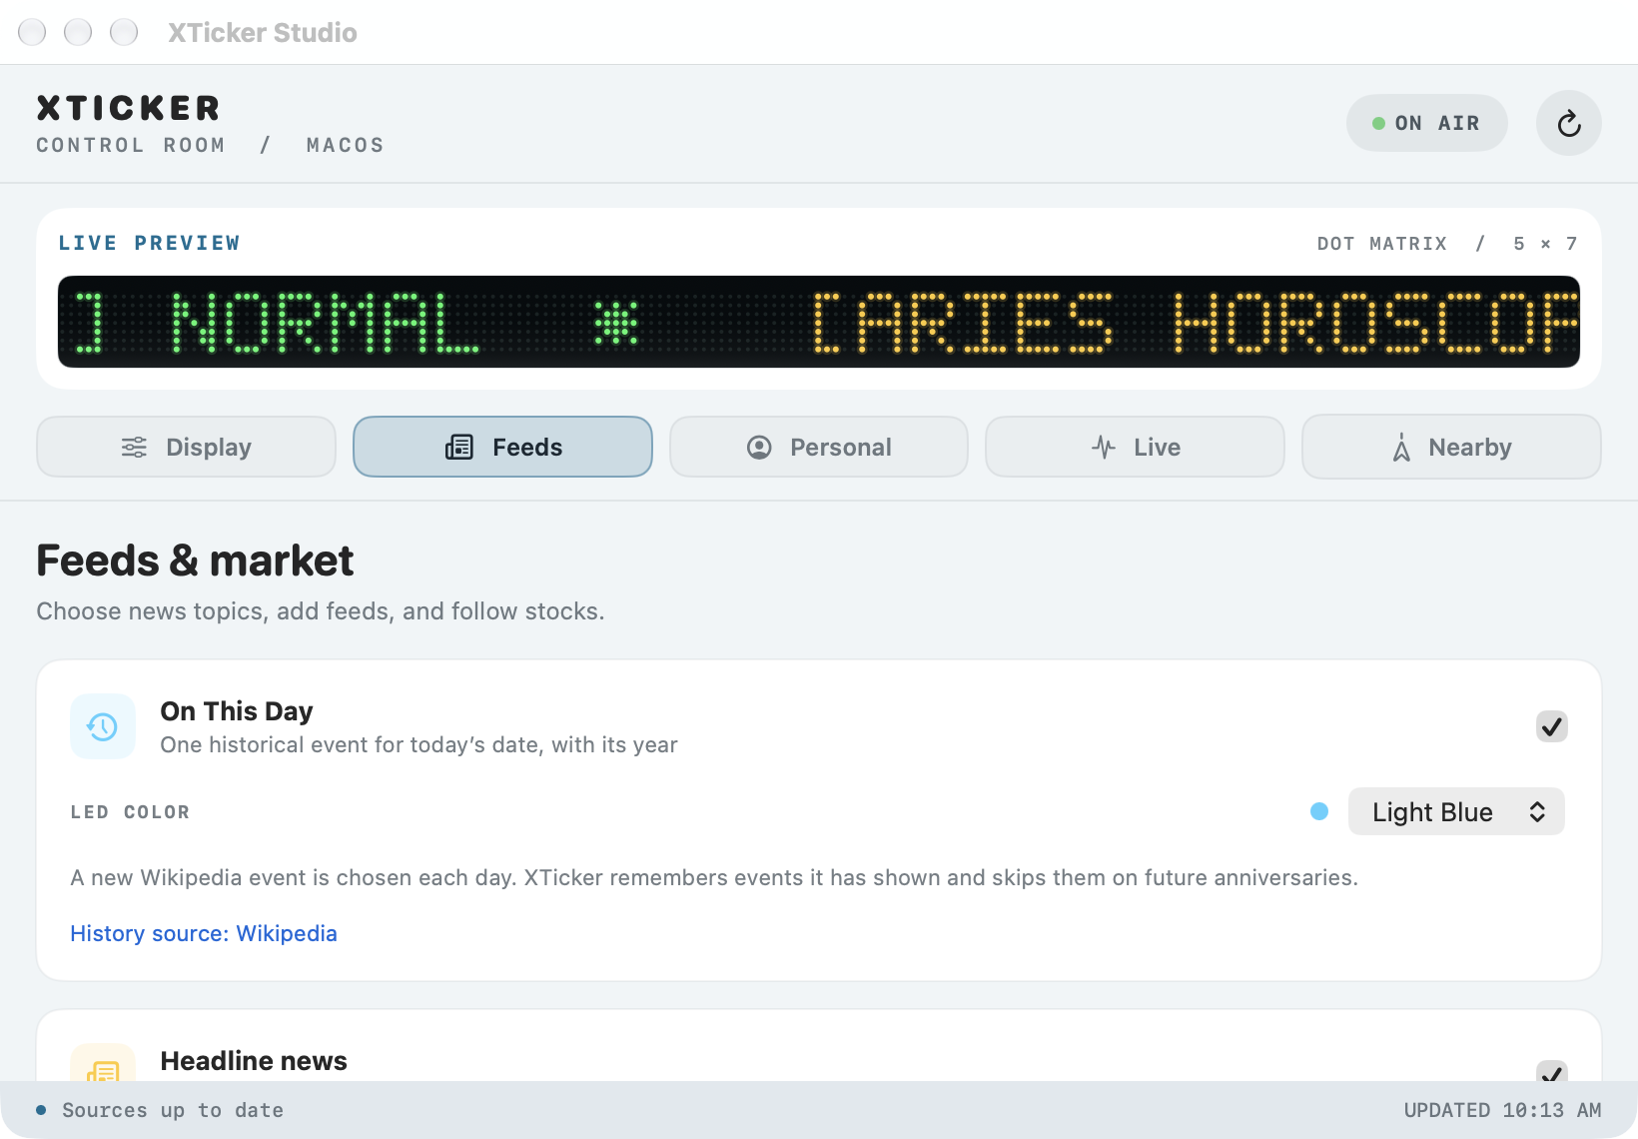Open the History source: Wikipedia link

[x=204, y=933]
